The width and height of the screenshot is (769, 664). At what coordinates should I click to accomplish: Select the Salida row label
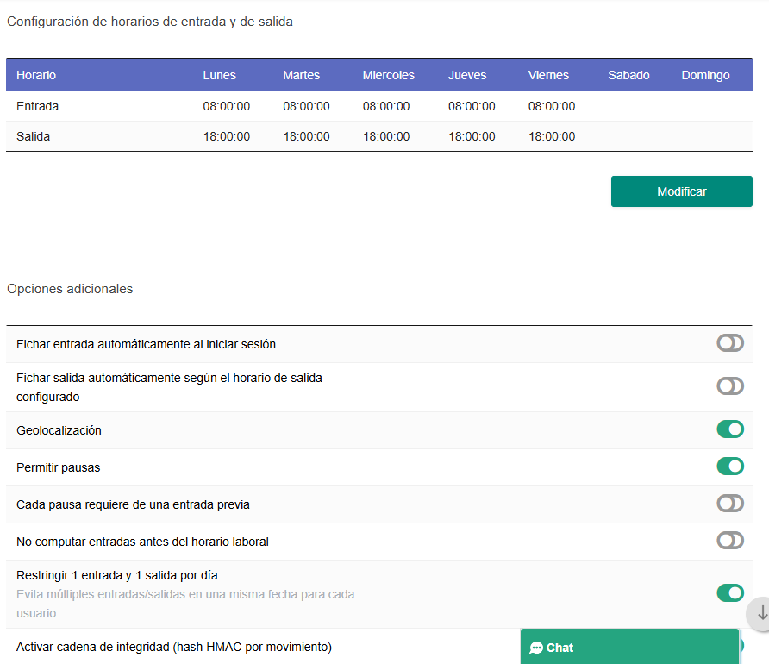tap(33, 136)
